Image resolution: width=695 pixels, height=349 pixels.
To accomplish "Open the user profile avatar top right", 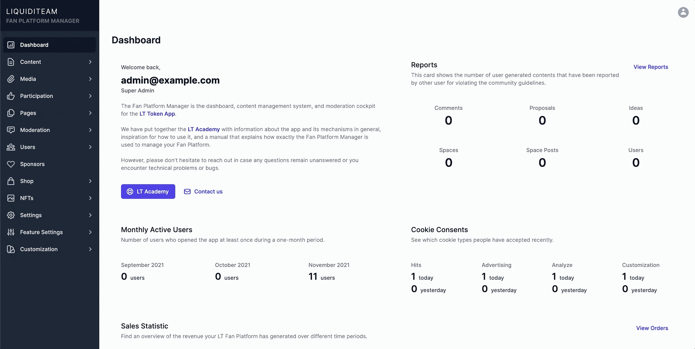I will pyautogui.click(x=683, y=12).
